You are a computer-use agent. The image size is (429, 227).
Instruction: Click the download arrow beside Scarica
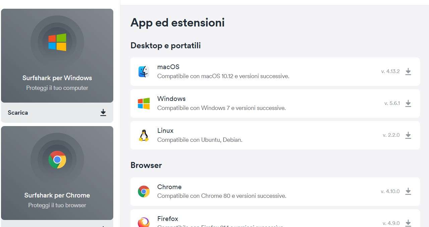pos(103,113)
